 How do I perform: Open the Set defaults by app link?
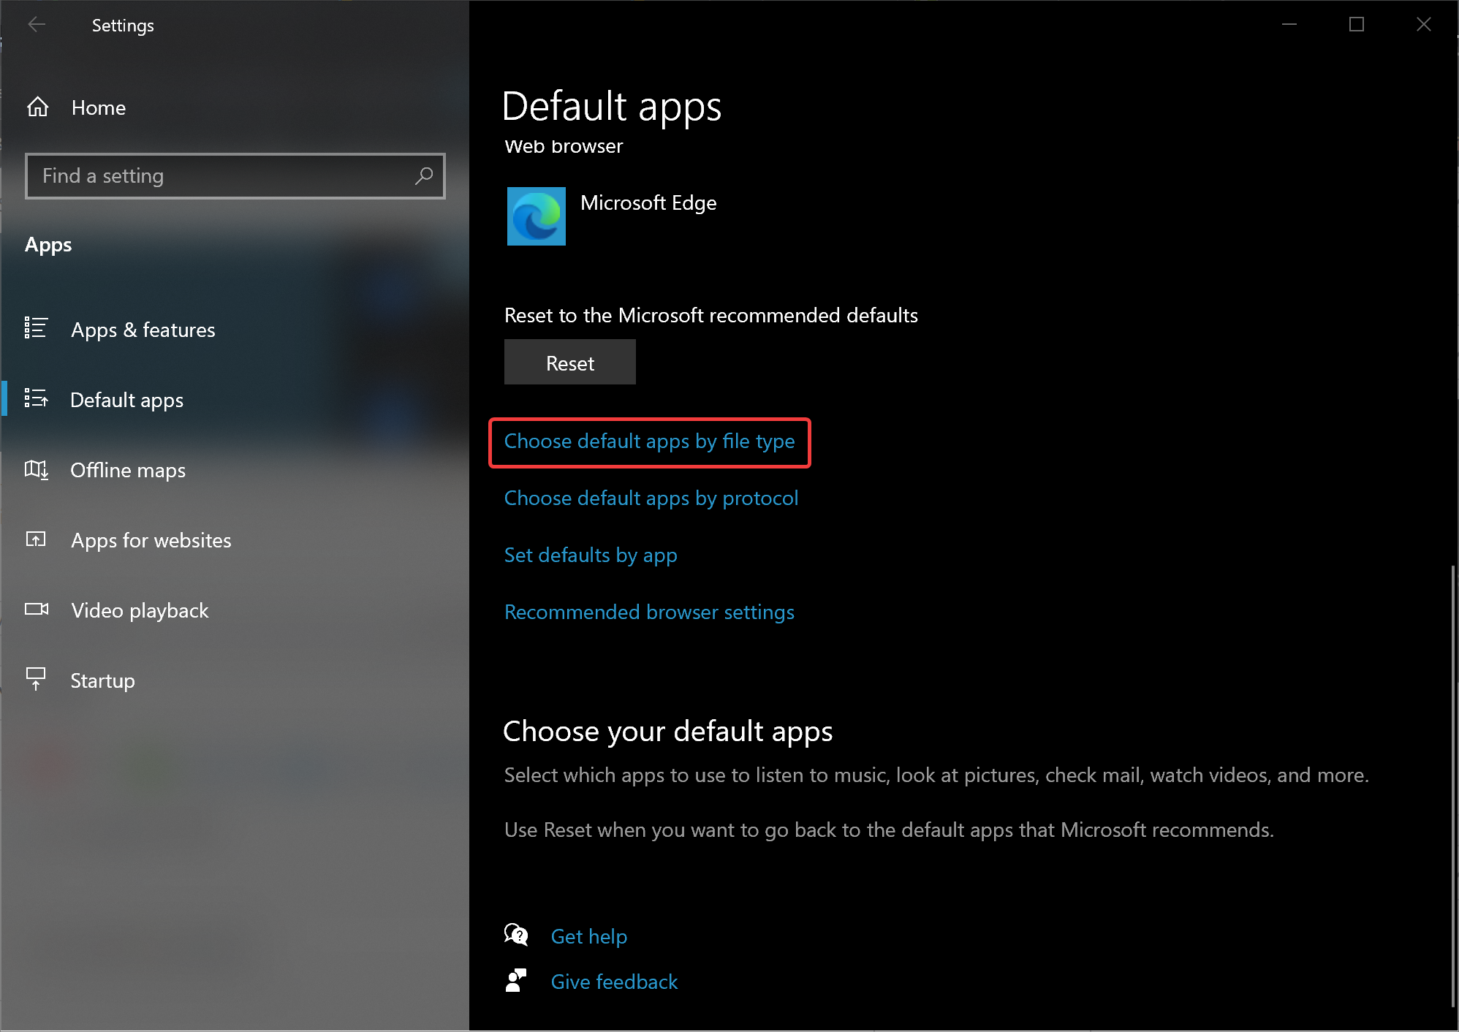591,555
